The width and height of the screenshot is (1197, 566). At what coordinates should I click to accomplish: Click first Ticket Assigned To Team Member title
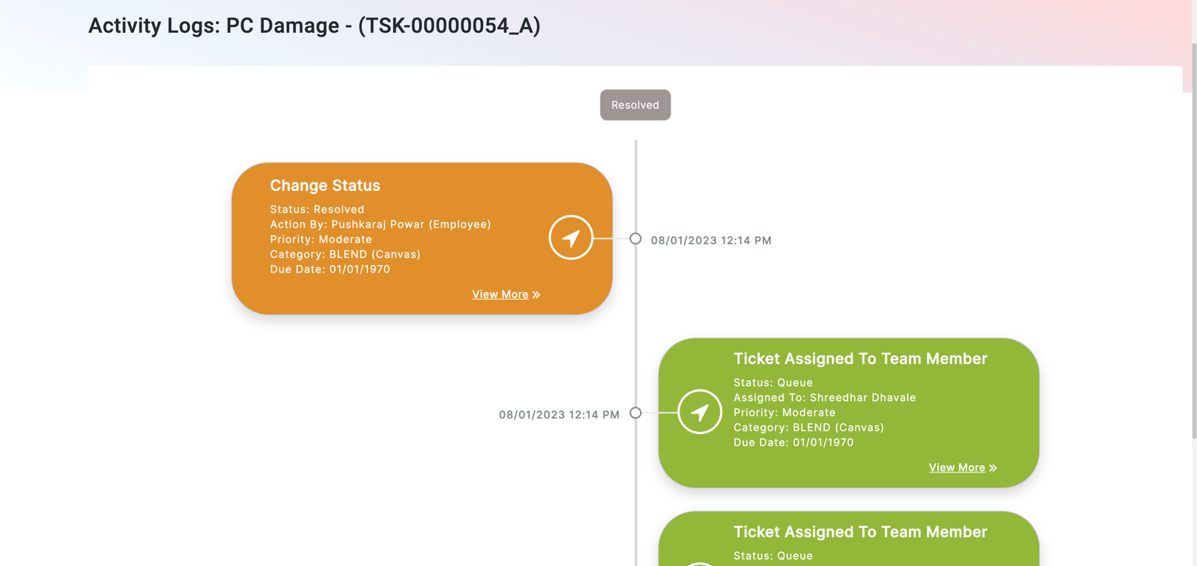pyautogui.click(x=860, y=359)
